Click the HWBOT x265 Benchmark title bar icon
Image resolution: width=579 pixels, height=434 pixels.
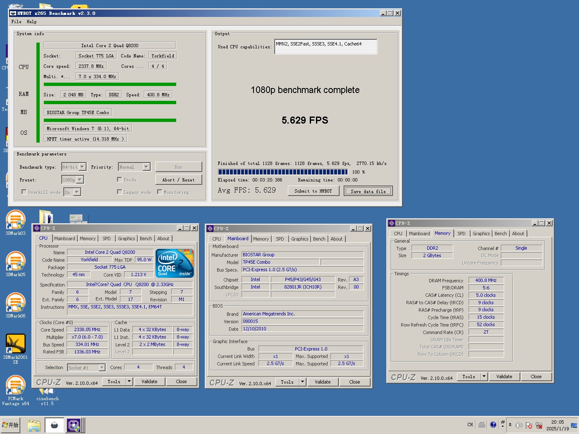point(13,13)
